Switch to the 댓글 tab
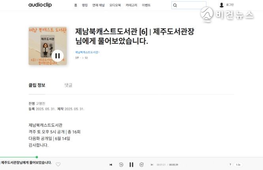 tap(68, 85)
